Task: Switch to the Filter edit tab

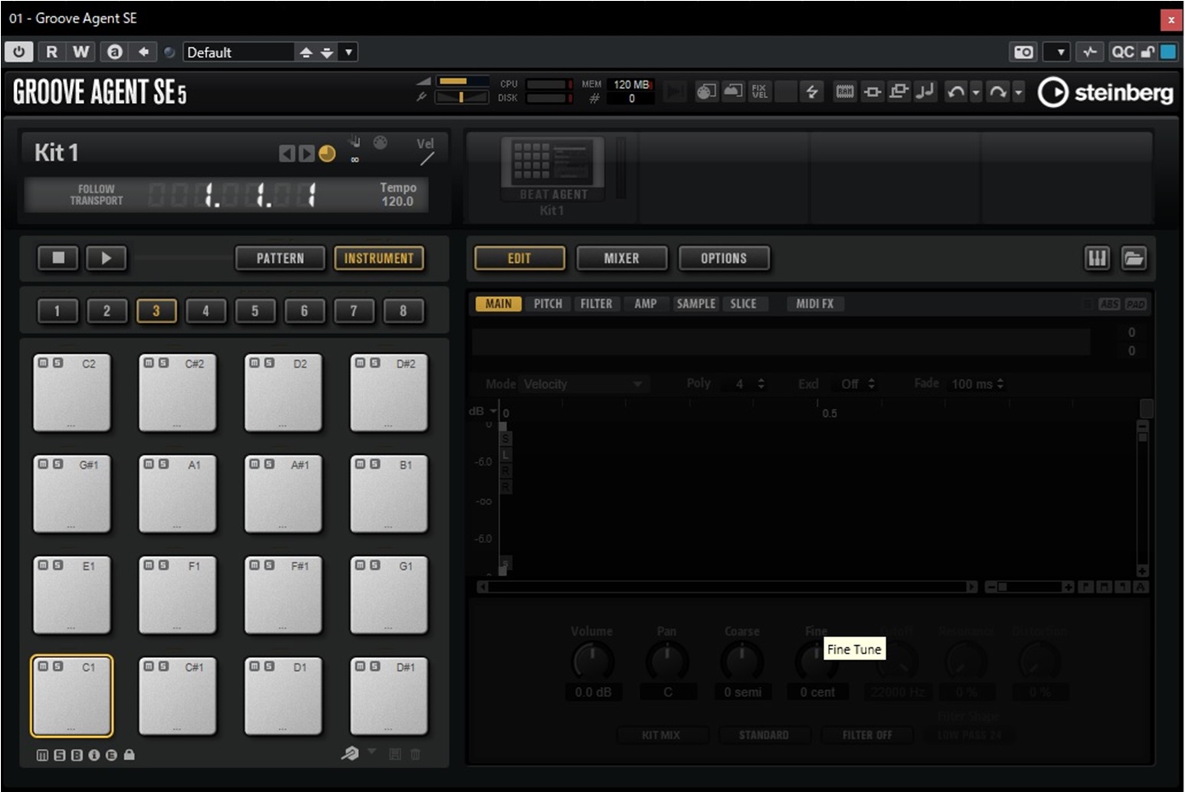Action: pyautogui.click(x=596, y=304)
